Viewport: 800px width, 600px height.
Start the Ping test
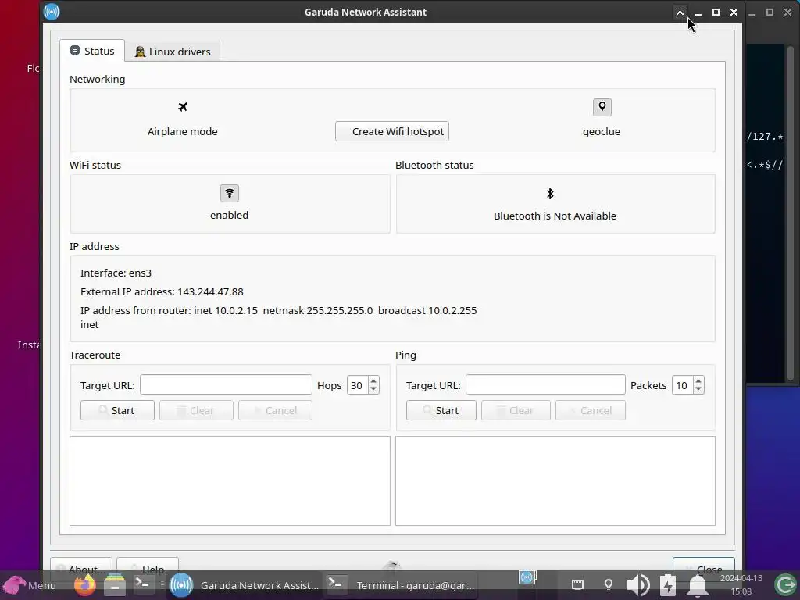[441, 410]
